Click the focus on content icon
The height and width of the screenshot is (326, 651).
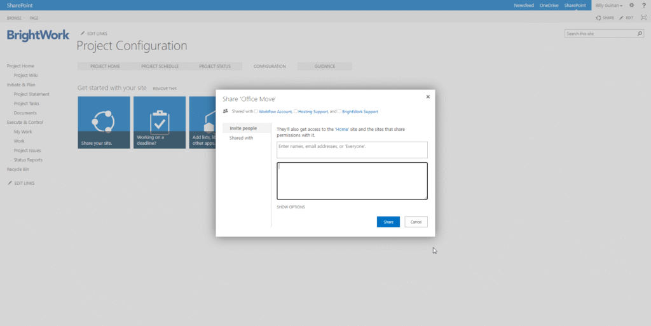[x=643, y=18]
